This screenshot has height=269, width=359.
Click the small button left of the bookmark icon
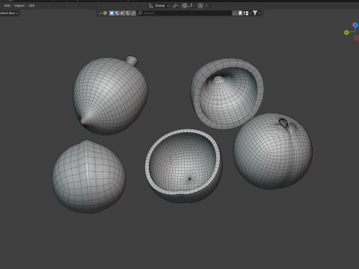pos(235,13)
